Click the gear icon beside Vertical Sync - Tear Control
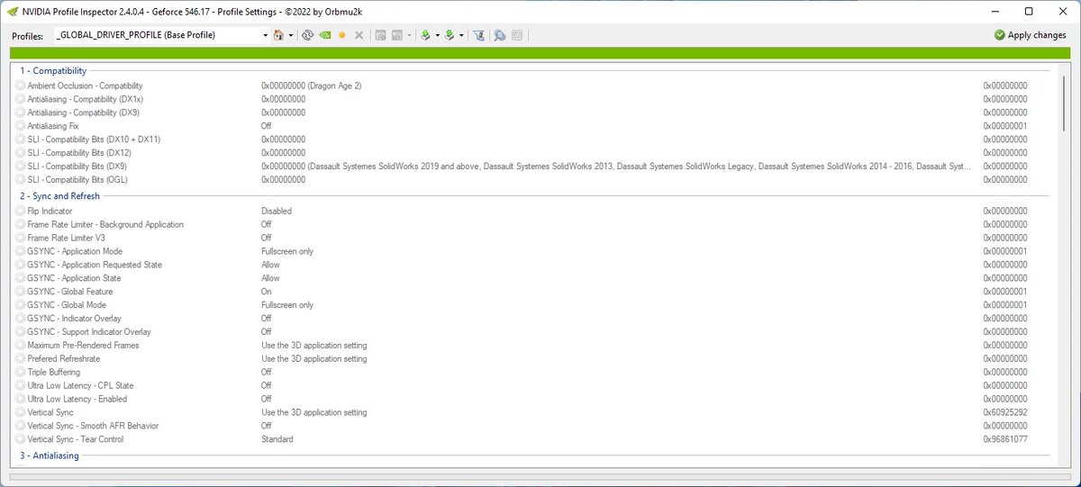 [x=21, y=439]
